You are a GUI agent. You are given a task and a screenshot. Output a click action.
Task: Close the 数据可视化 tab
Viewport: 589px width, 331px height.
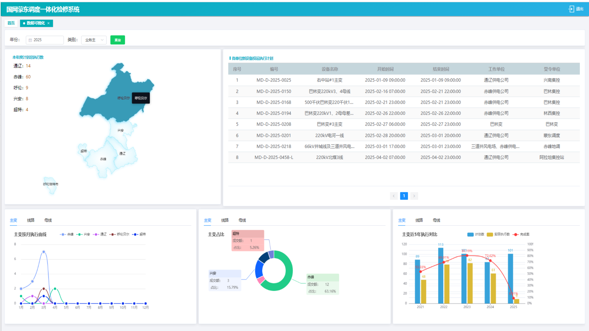(48, 23)
